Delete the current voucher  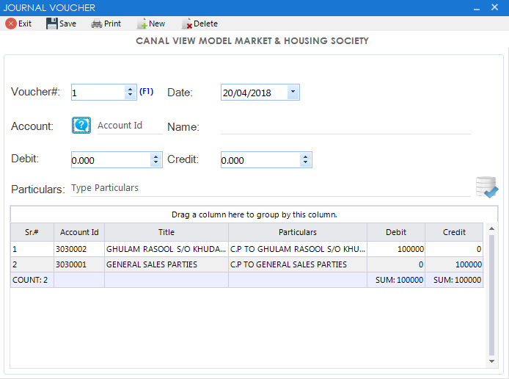(x=187, y=24)
